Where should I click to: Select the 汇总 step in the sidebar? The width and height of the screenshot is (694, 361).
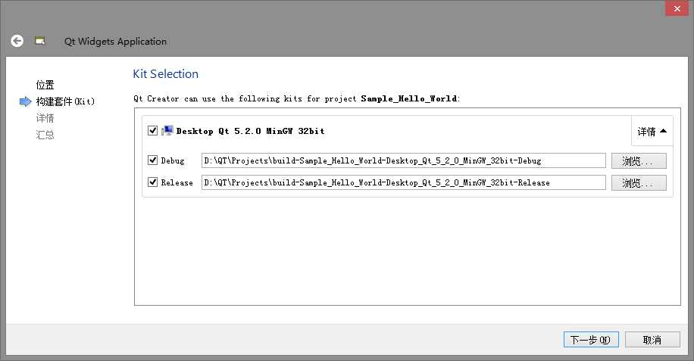(x=45, y=135)
